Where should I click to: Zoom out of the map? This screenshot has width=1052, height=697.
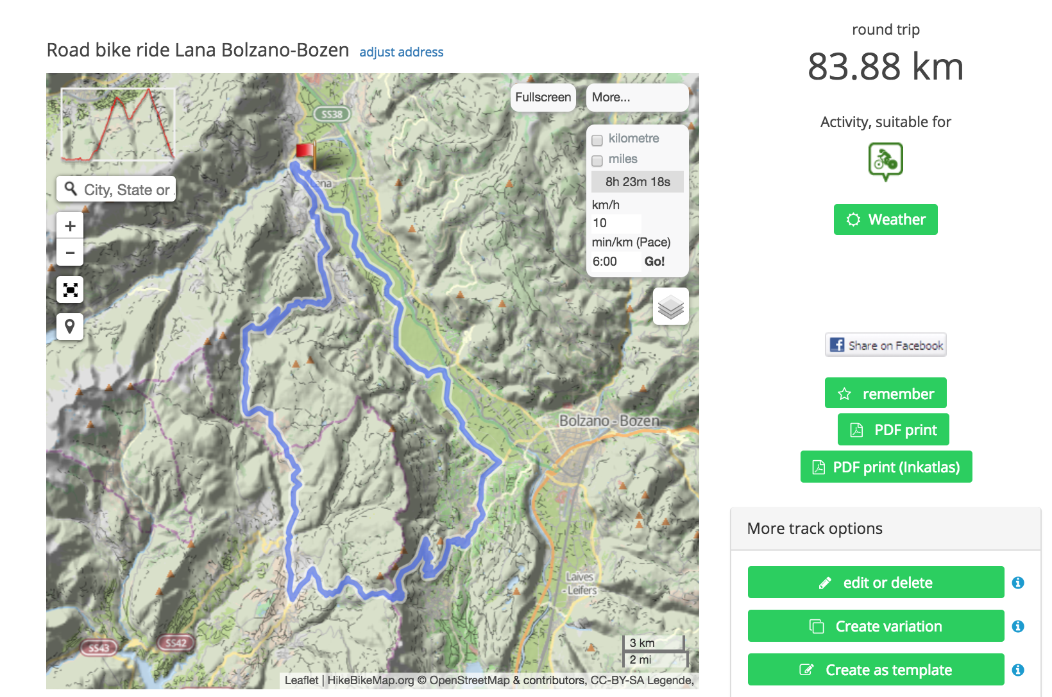coord(70,252)
